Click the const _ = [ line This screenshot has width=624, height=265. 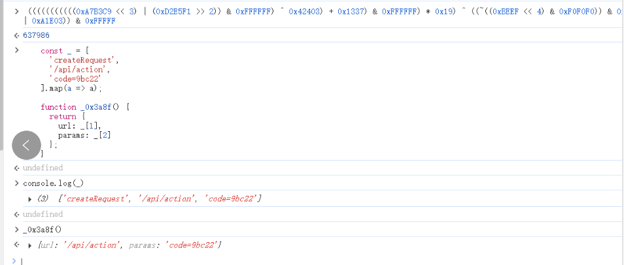click(65, 51)
